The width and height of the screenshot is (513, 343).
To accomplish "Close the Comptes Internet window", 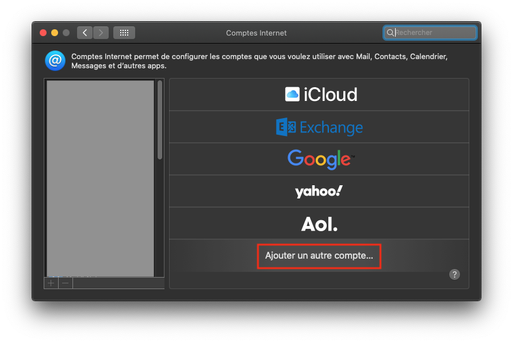I will click(43, 33).
